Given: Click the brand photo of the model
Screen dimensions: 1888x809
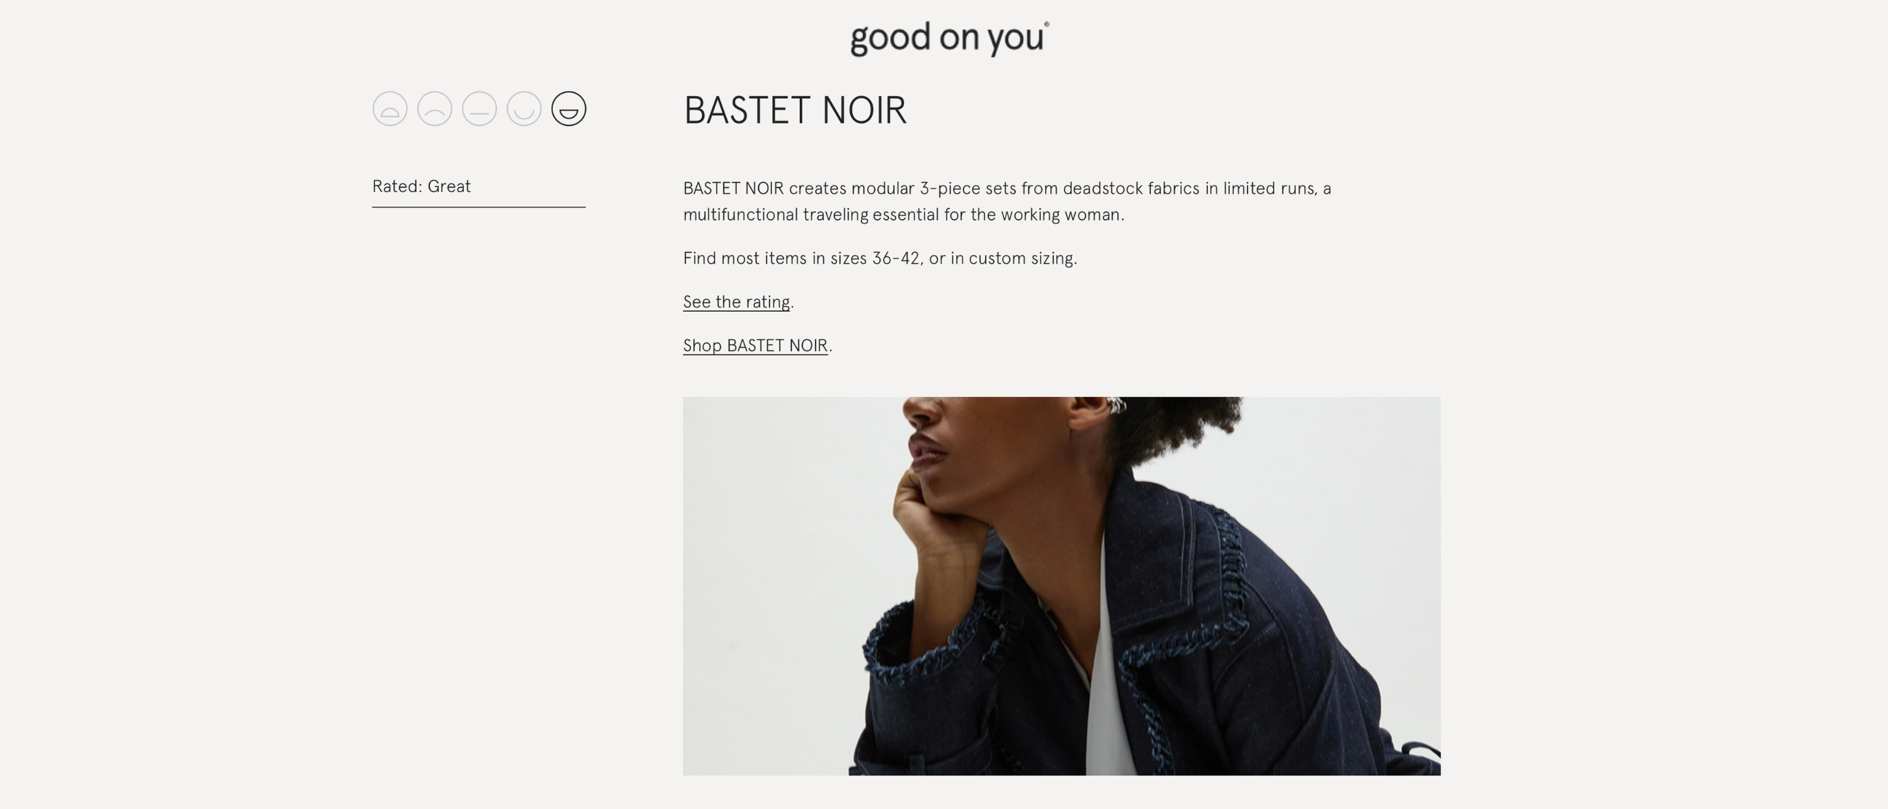Looking at the screenshot, I should tap(1061, 587).
